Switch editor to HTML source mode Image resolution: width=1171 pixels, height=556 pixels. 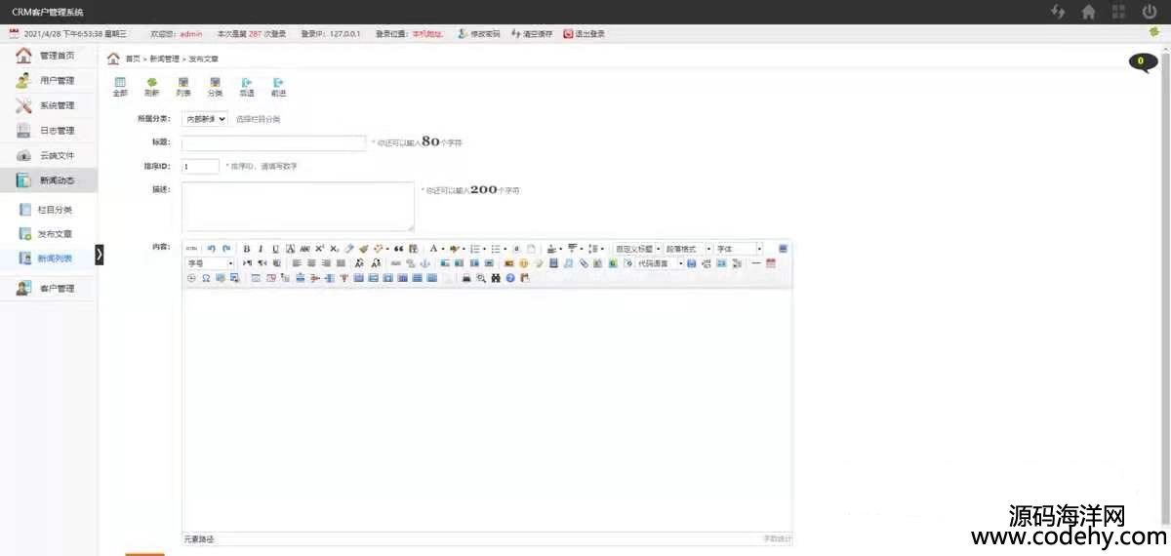pyautogui.click(x=191, y=249)
